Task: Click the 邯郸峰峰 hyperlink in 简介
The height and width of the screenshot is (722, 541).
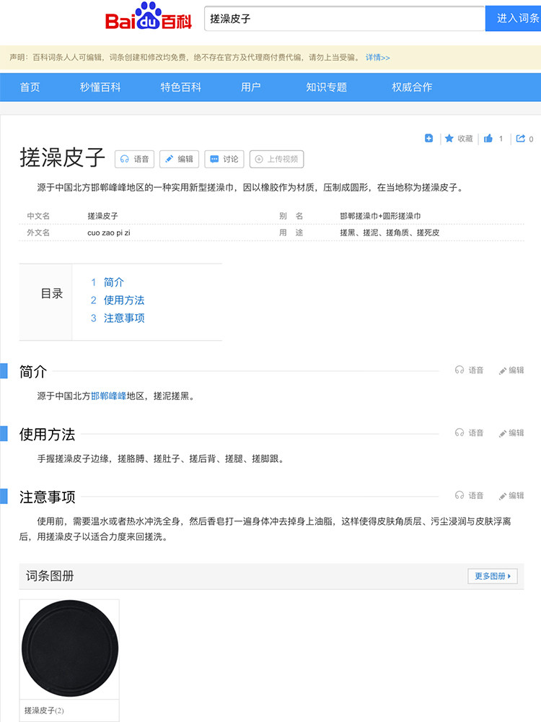Action: 108,396
